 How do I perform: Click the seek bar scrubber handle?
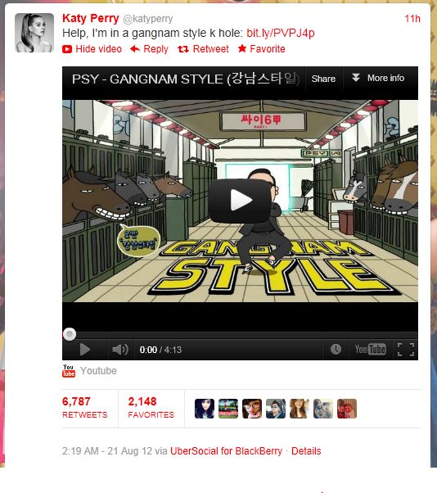[70, 334]
